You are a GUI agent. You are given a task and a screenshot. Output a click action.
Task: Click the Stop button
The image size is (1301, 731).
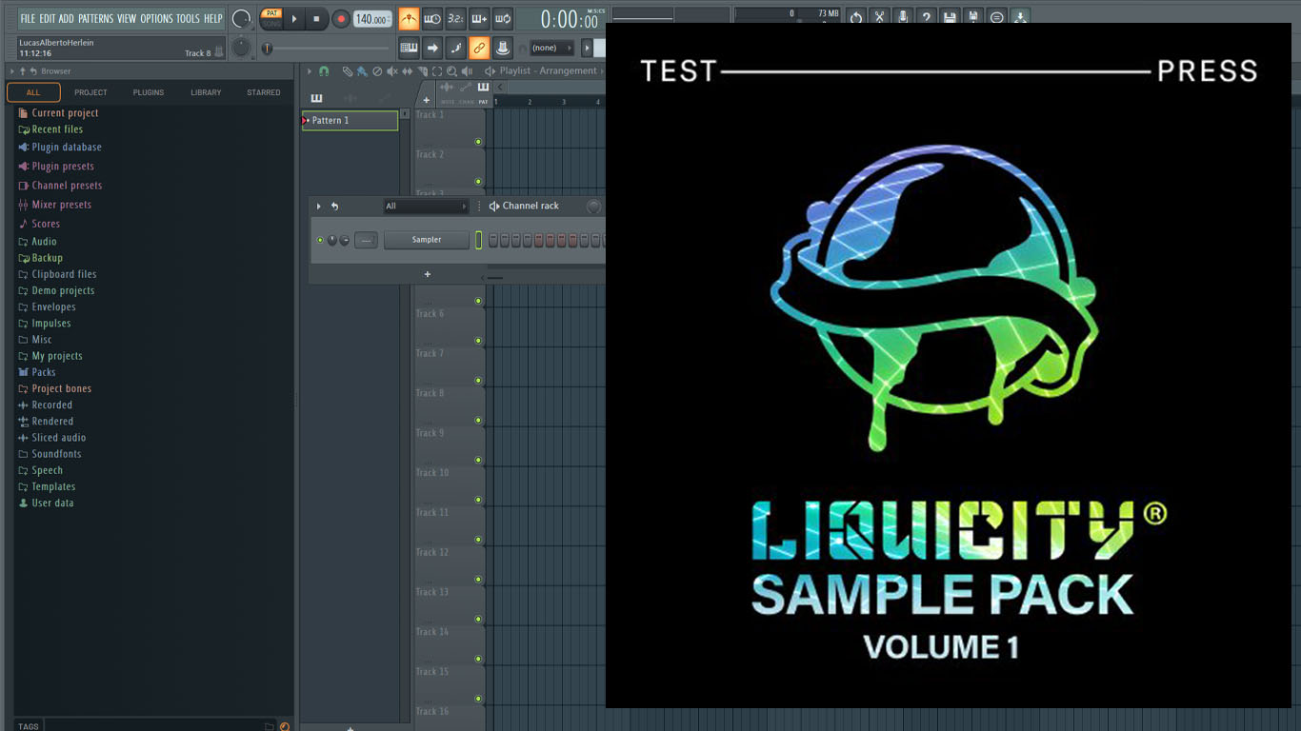[x=317, y=19]
